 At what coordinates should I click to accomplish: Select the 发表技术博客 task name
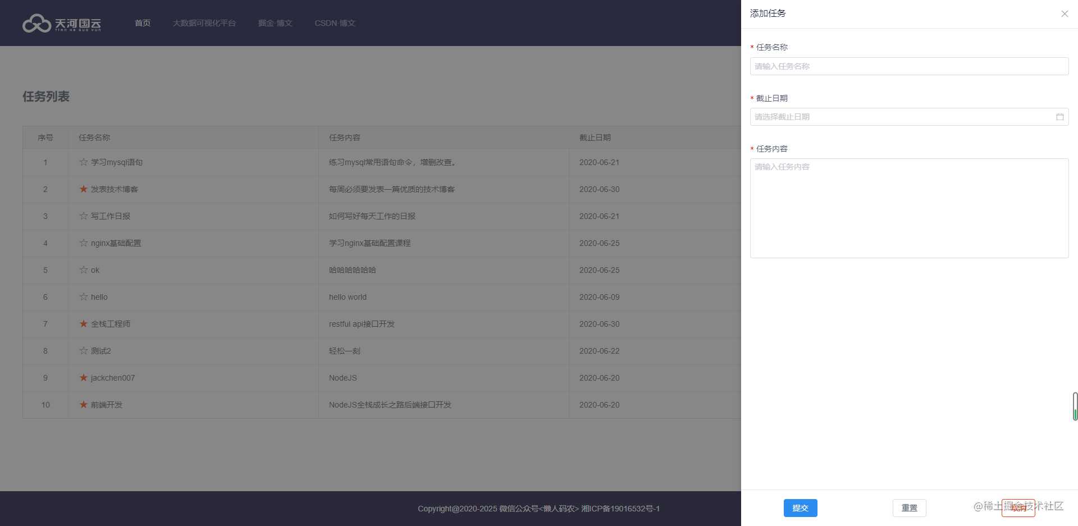click(x=115, y=189)
